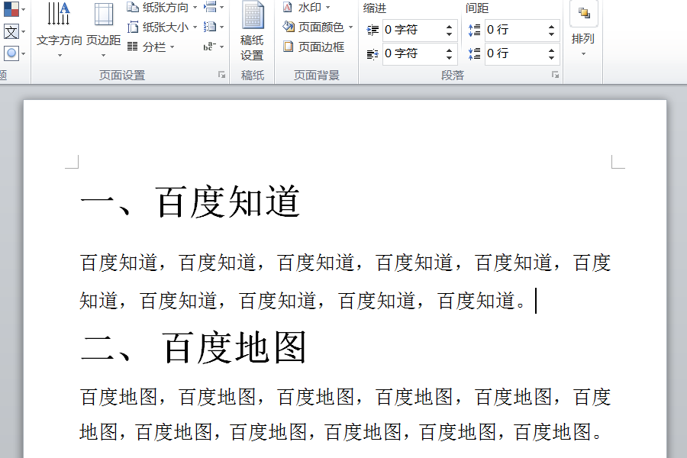Screen dimensions: 687x458
Task: Increase the spacing after value
Action: click(551, 50)
